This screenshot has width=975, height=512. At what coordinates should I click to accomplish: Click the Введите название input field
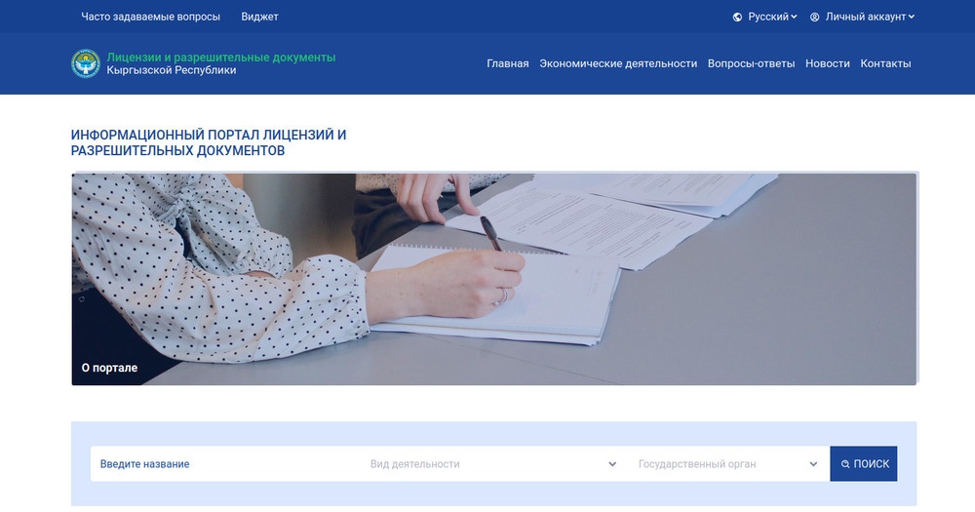click(x=224, y=464)
